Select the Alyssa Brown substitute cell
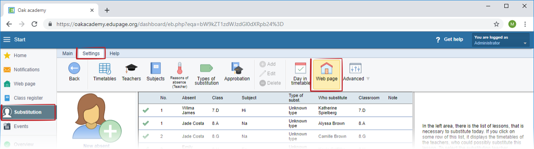534x149 pixels. tap(332, 123)
